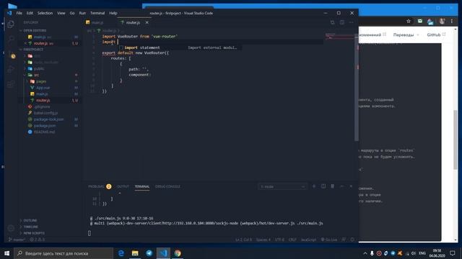Open Telegram from the taskbar
Screen dimensions: 462x259
[x=149, y=253]
